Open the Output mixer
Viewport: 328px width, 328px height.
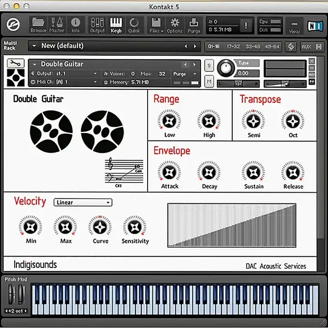click(97, 25)
